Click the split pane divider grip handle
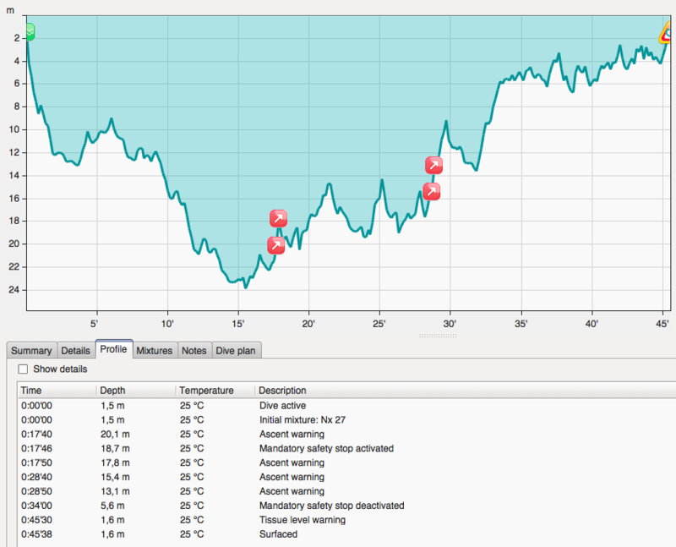676x547 pixels. [x=438, y=335]
